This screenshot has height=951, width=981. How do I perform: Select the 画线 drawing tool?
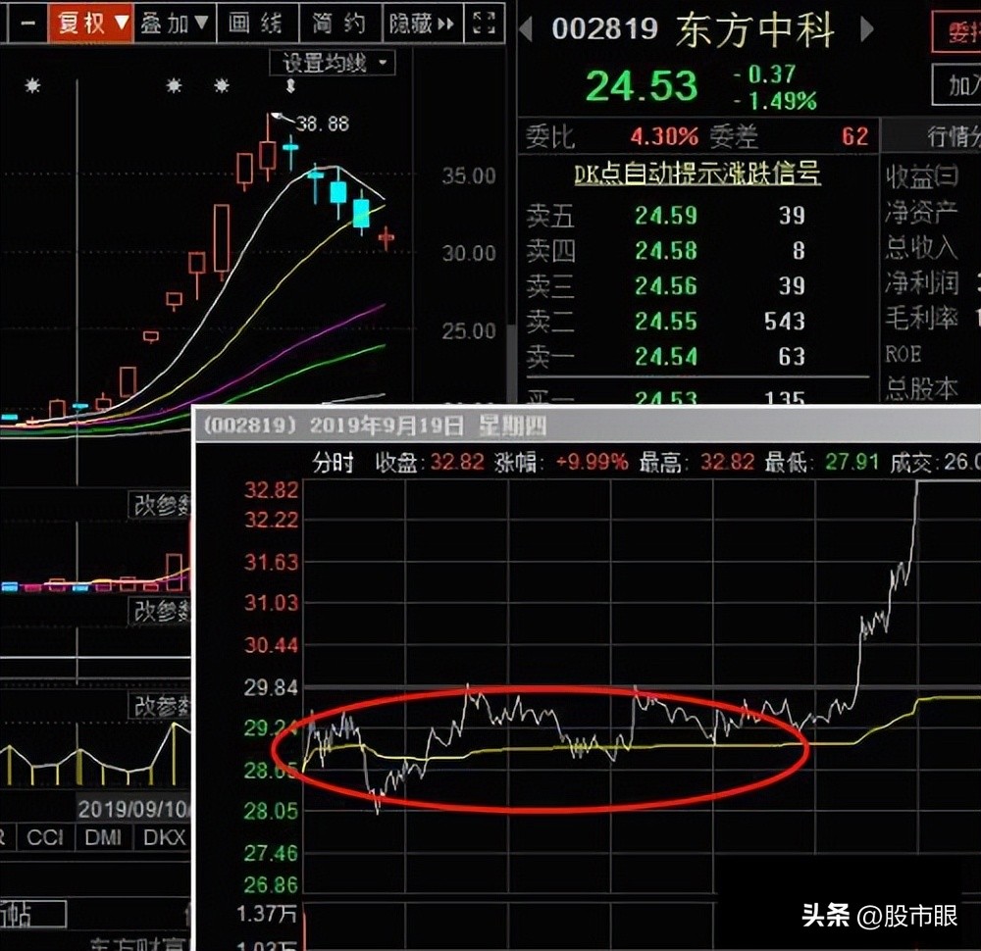click(x=257, y=23)
